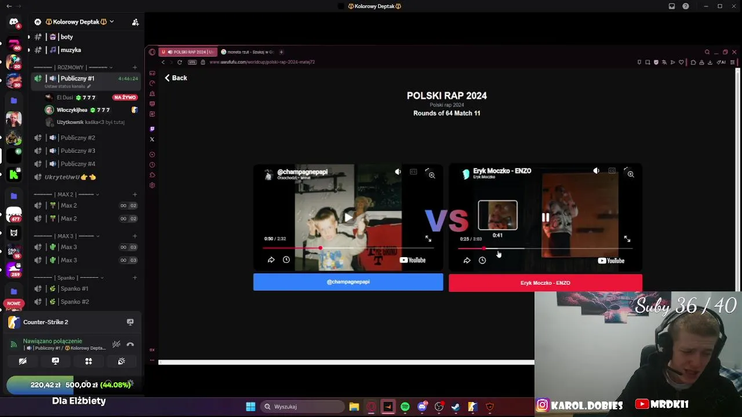Switch to the POLSKI RAP 2024 browser tab
Image resolution: width=742 pixels, height=417 pixels.
coord(188,52)
